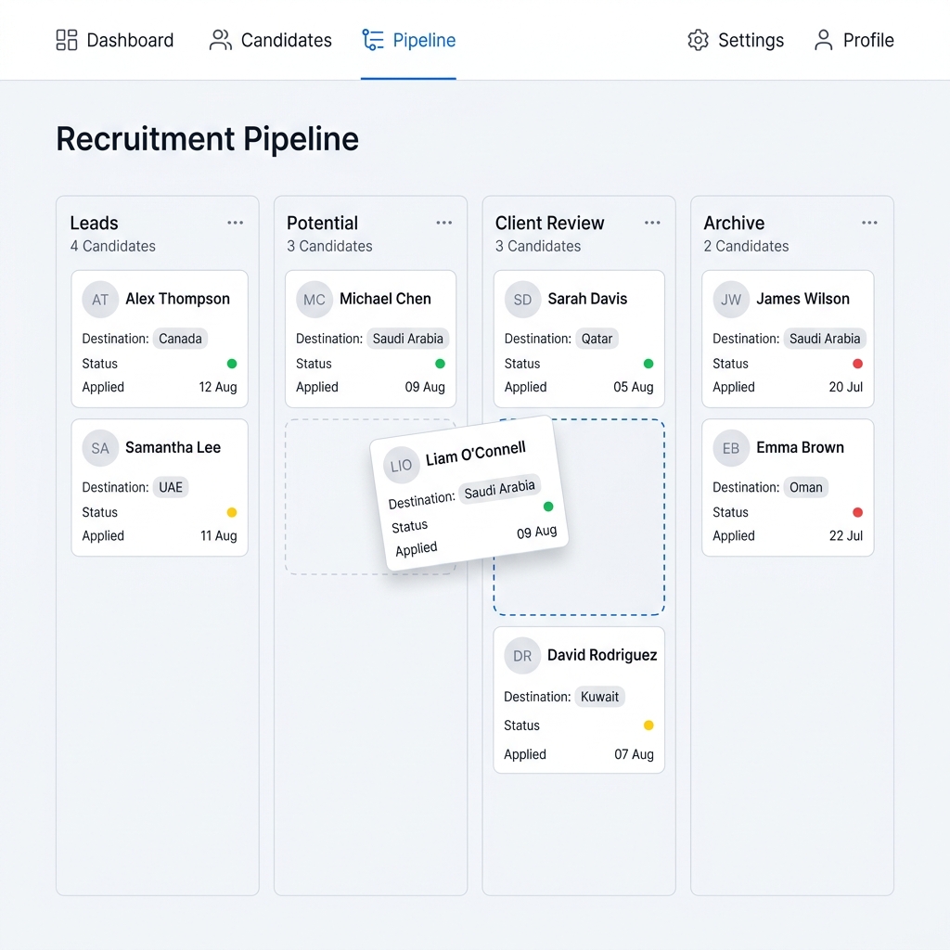Click Michael Chen's Saudi Arabia destination tag

click(408, 339)
